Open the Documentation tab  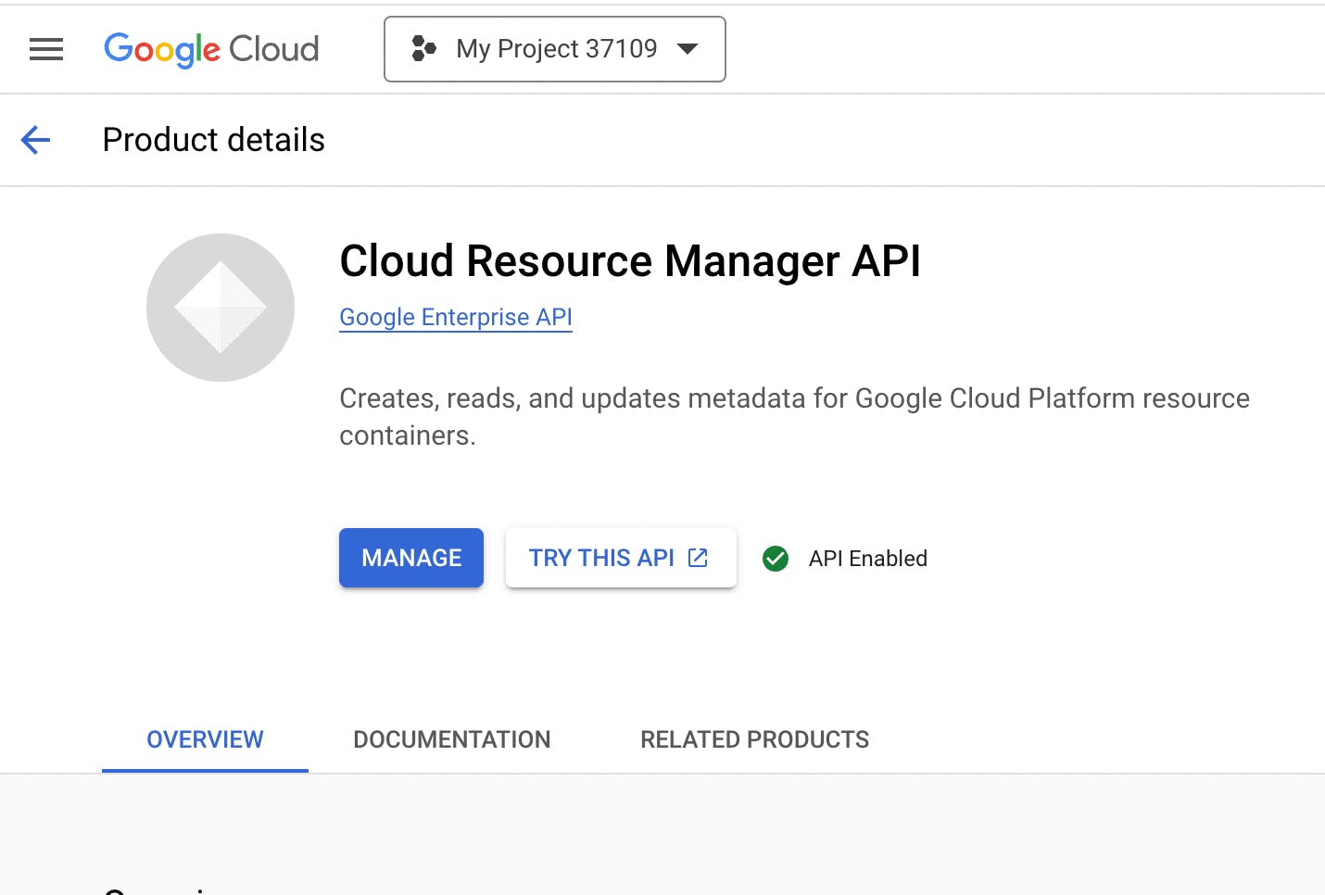coord(451,739)
